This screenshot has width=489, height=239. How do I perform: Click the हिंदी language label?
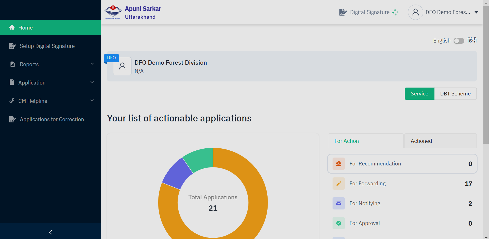(x=472, y=40)
